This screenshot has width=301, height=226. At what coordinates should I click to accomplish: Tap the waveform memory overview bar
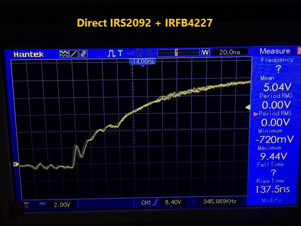tap(178, 52)
